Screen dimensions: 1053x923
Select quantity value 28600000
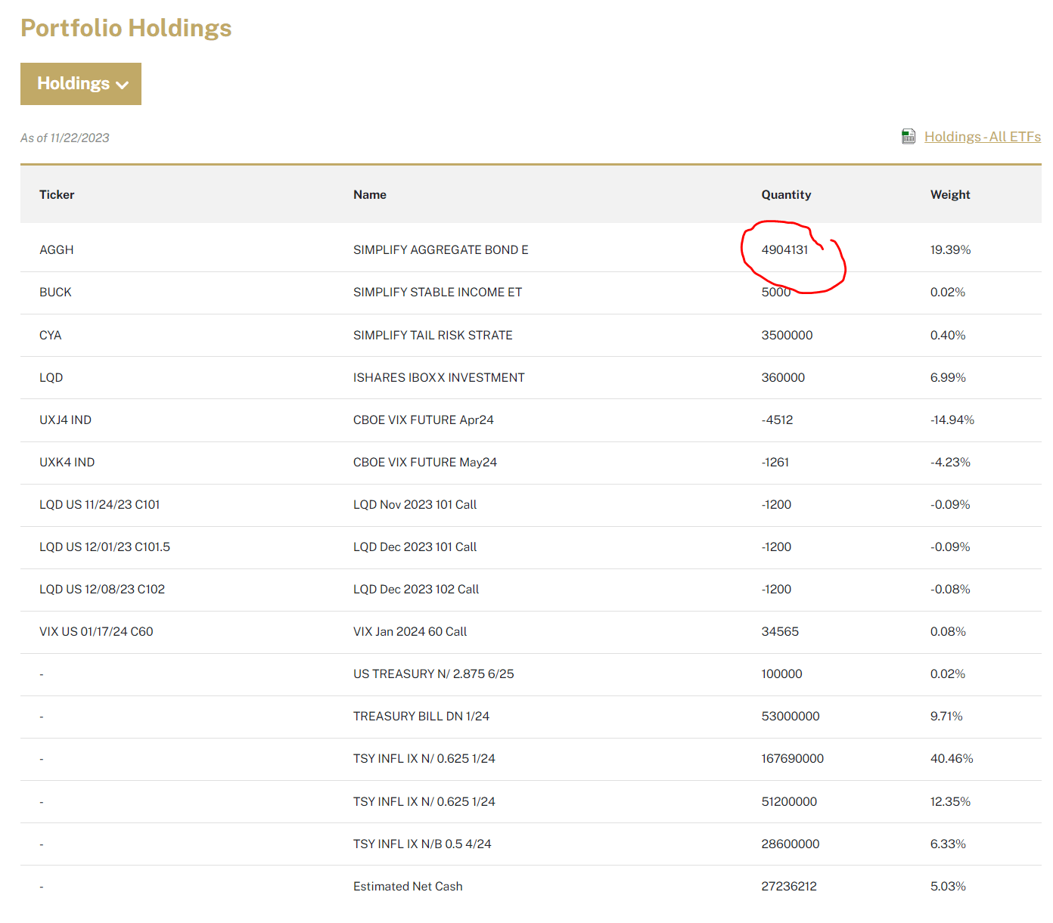coord(791,844)
